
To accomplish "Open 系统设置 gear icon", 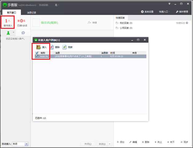I will pos(142,12).
